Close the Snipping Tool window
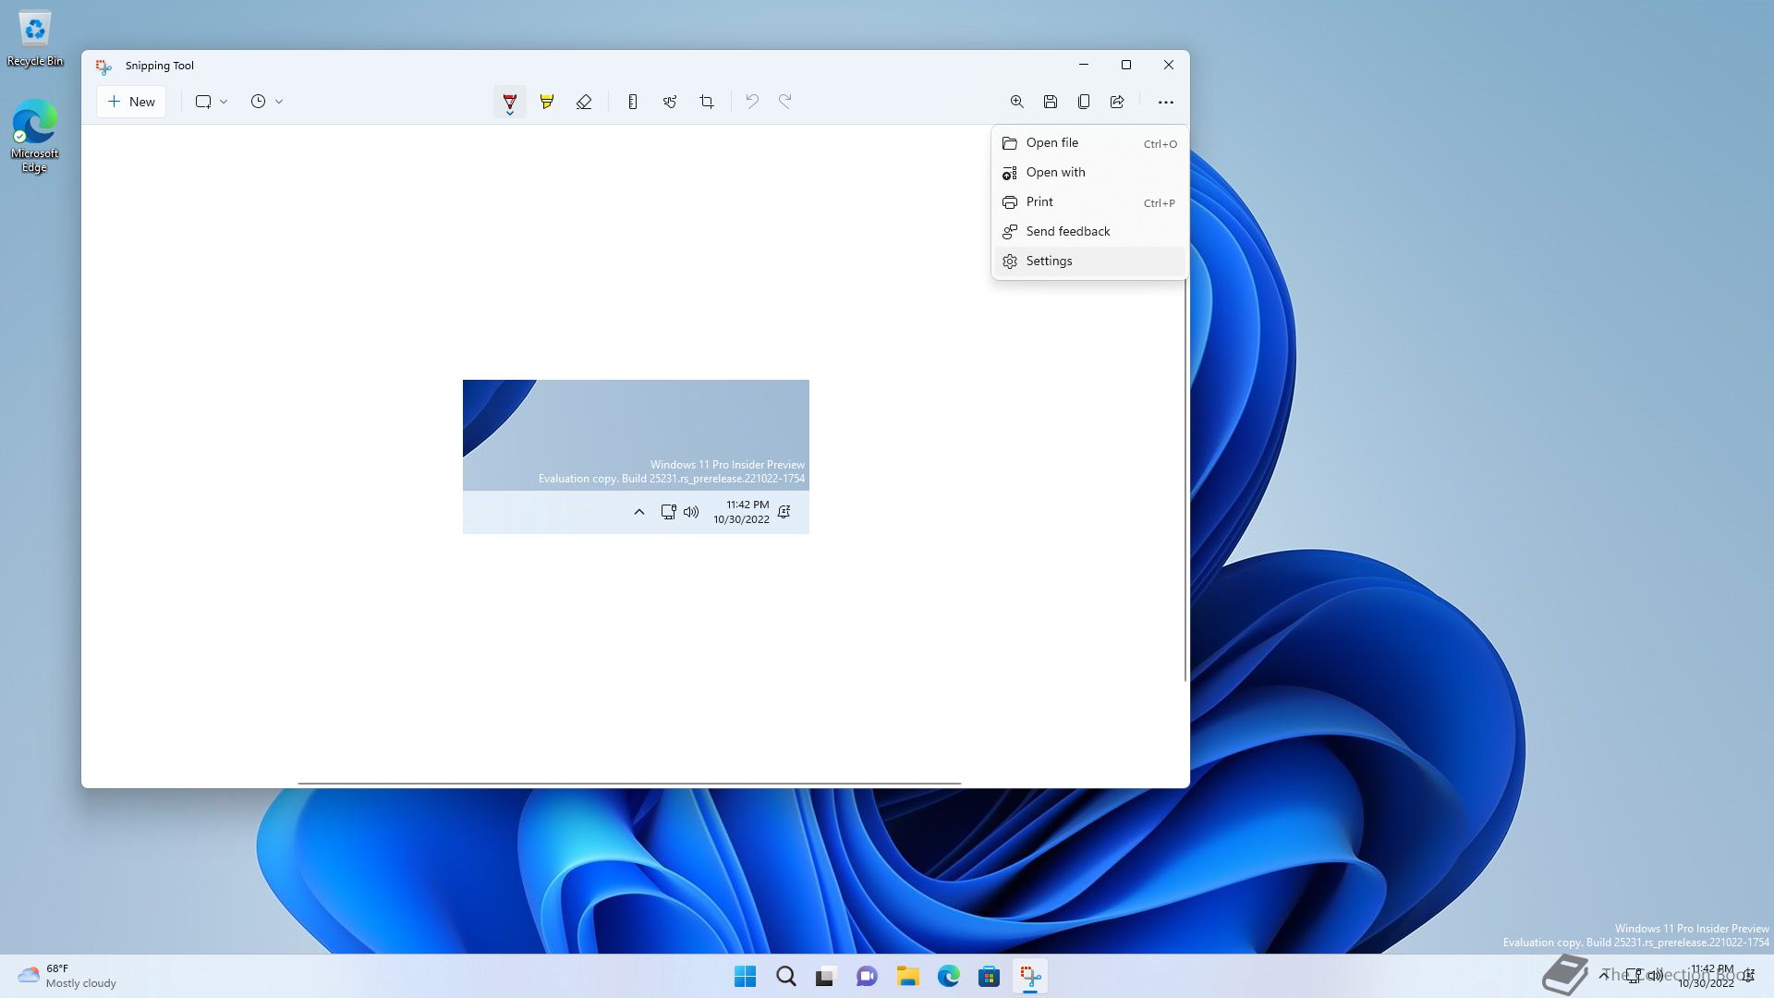The width and height of the screenshot is (1774, 998). [x=1169, y=65]
